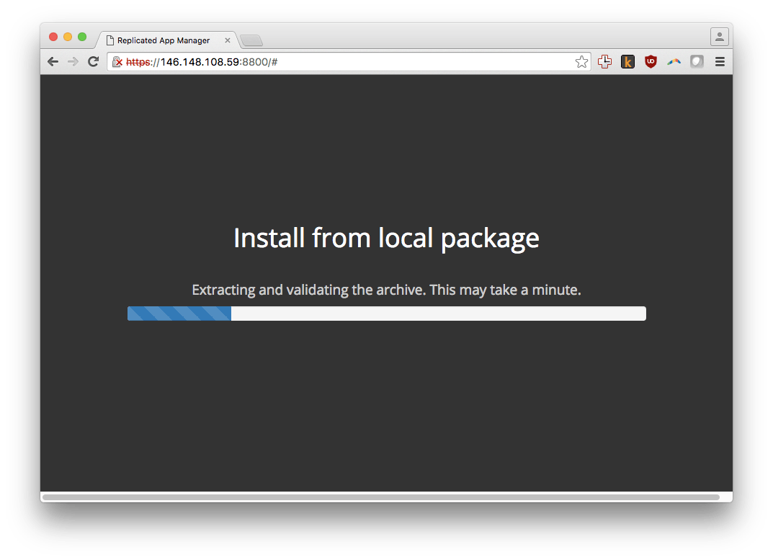Open a new browser tab
773x560 pixels.
pos(252,40)
